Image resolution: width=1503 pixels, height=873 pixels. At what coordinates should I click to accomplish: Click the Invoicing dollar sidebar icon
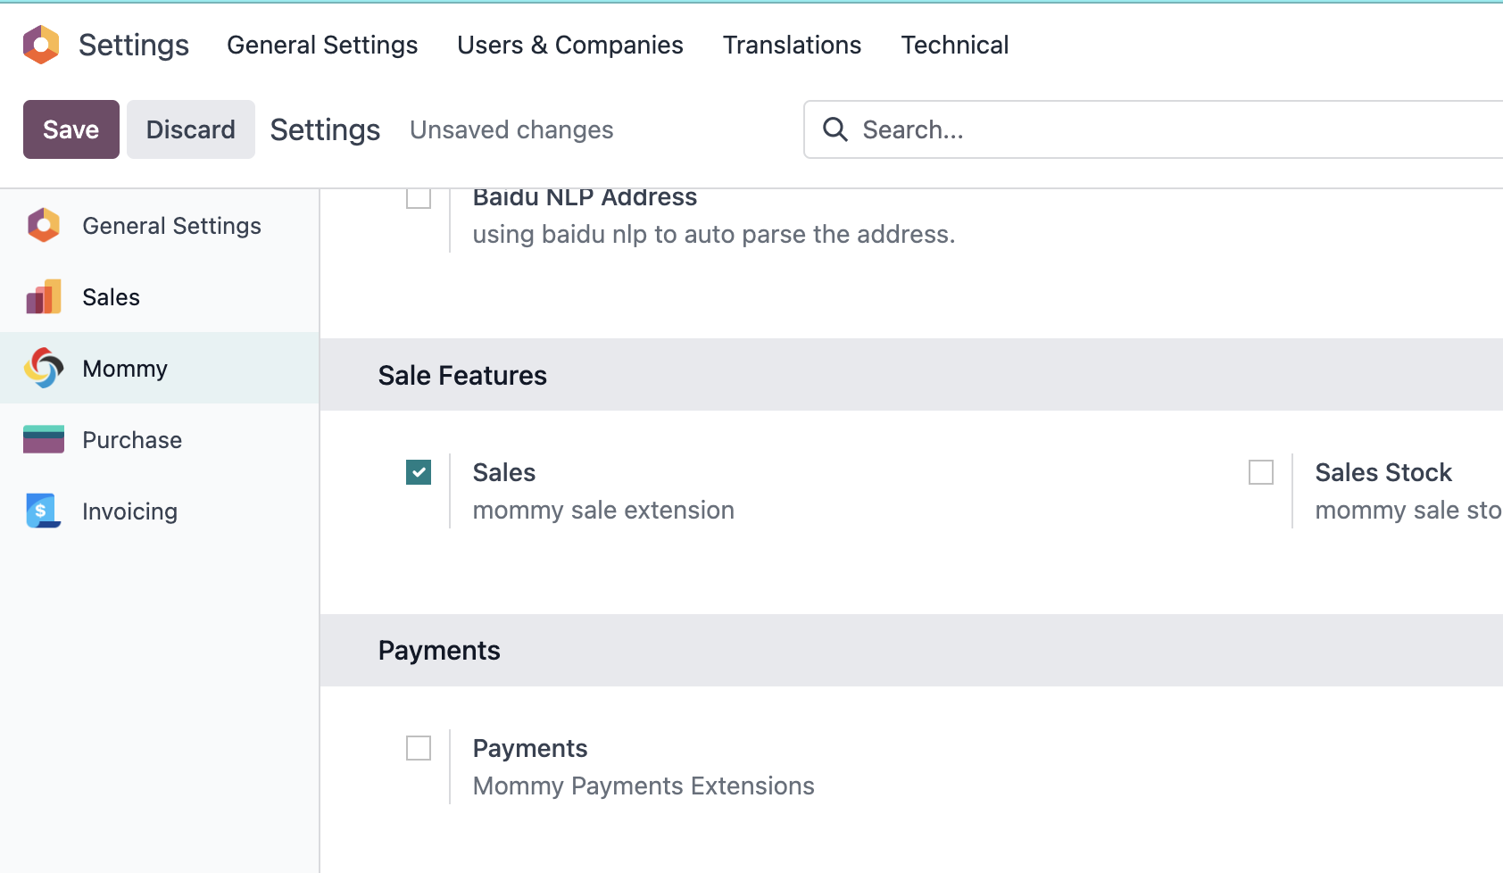coord(44,511)
